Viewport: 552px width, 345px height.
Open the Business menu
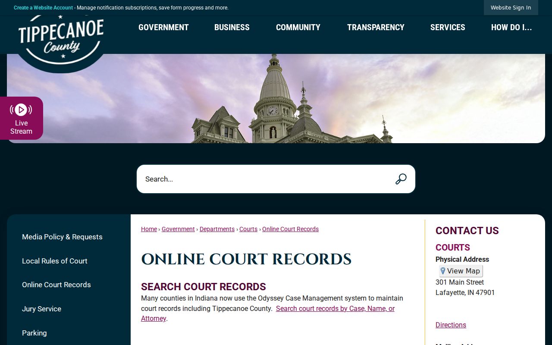point(232,27)
